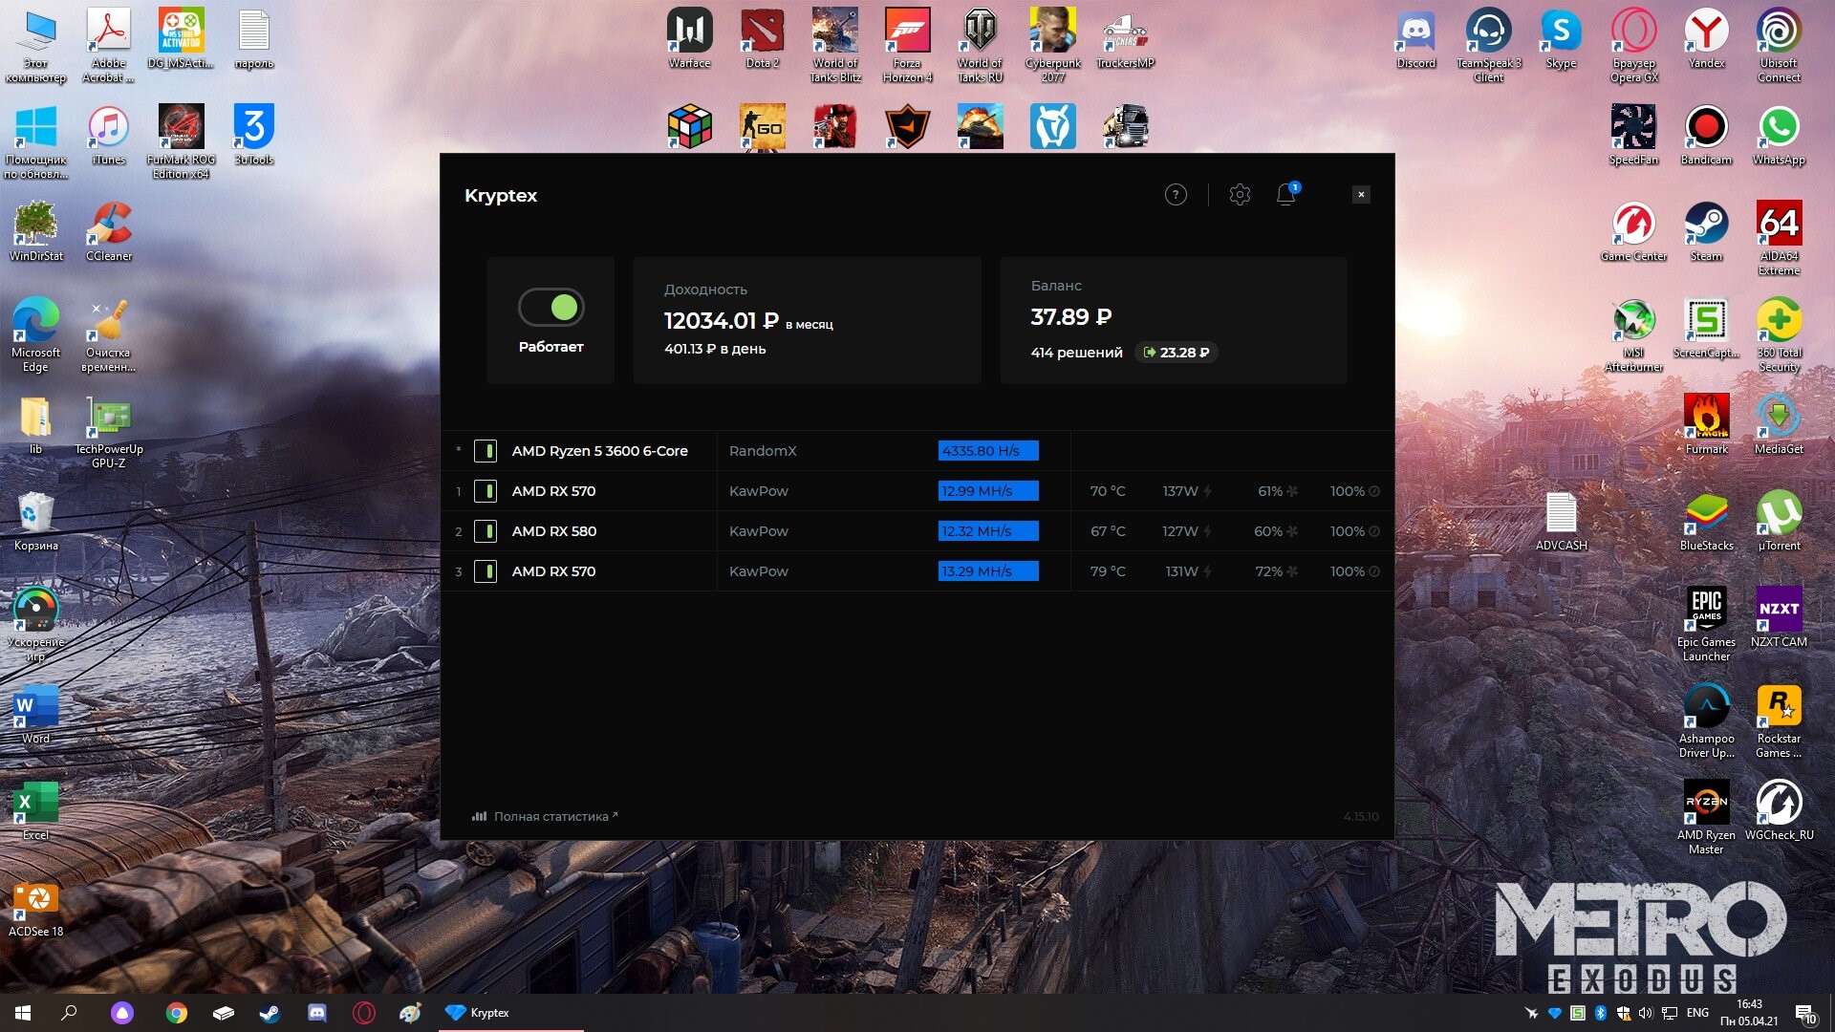
Task: Toggle row 3 AMD RX 570 checkbox
Action: pos(486,571)
